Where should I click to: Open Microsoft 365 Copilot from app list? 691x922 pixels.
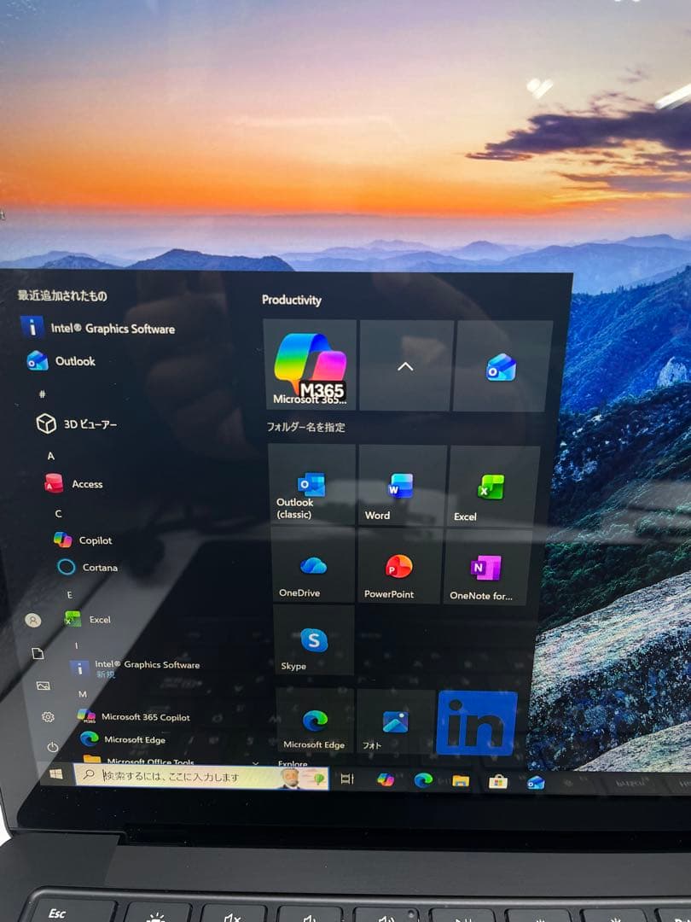134,716
